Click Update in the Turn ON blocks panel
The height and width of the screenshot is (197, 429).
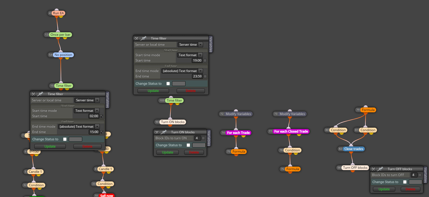(x=167, y=152)
